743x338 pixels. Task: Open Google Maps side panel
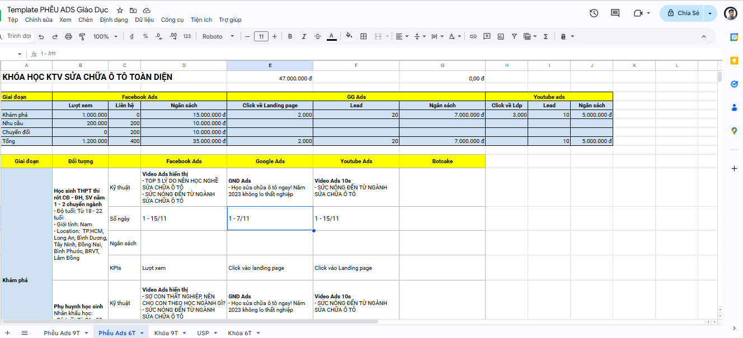(x=734, y=131)
